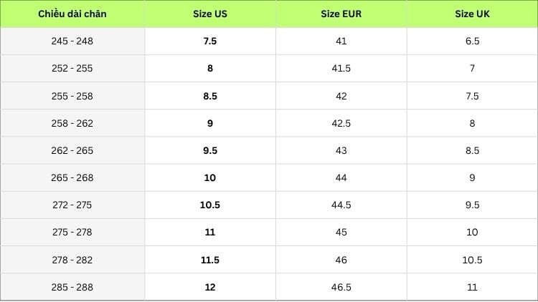538x302 pixels.
Task: Select the UK size 10.5 cell
Action: point(472,260)
